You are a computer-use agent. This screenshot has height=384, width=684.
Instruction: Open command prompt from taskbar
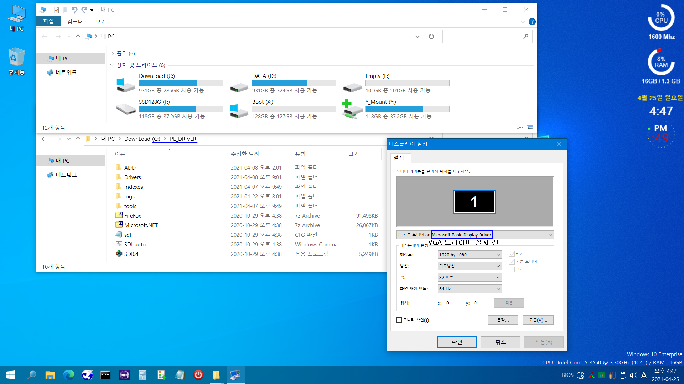[105, 375]
